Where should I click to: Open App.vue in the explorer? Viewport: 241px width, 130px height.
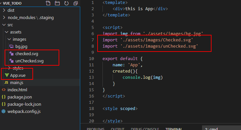[x=18, y=75]
